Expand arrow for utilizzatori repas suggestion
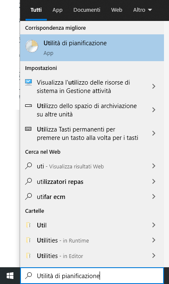169x284 pixels. point(154,181)
